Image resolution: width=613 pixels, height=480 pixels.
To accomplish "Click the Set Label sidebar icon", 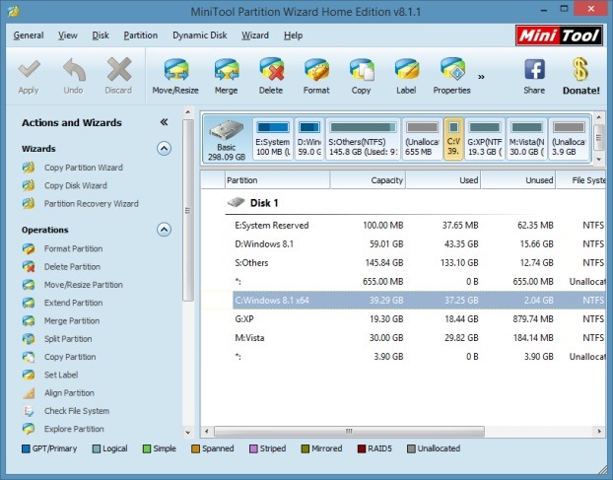I will [x=29, y=375].
